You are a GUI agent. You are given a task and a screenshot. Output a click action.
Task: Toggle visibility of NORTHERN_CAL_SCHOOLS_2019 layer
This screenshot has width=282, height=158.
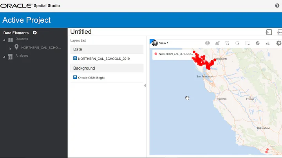pyautogui.click(x=75, y=59)
